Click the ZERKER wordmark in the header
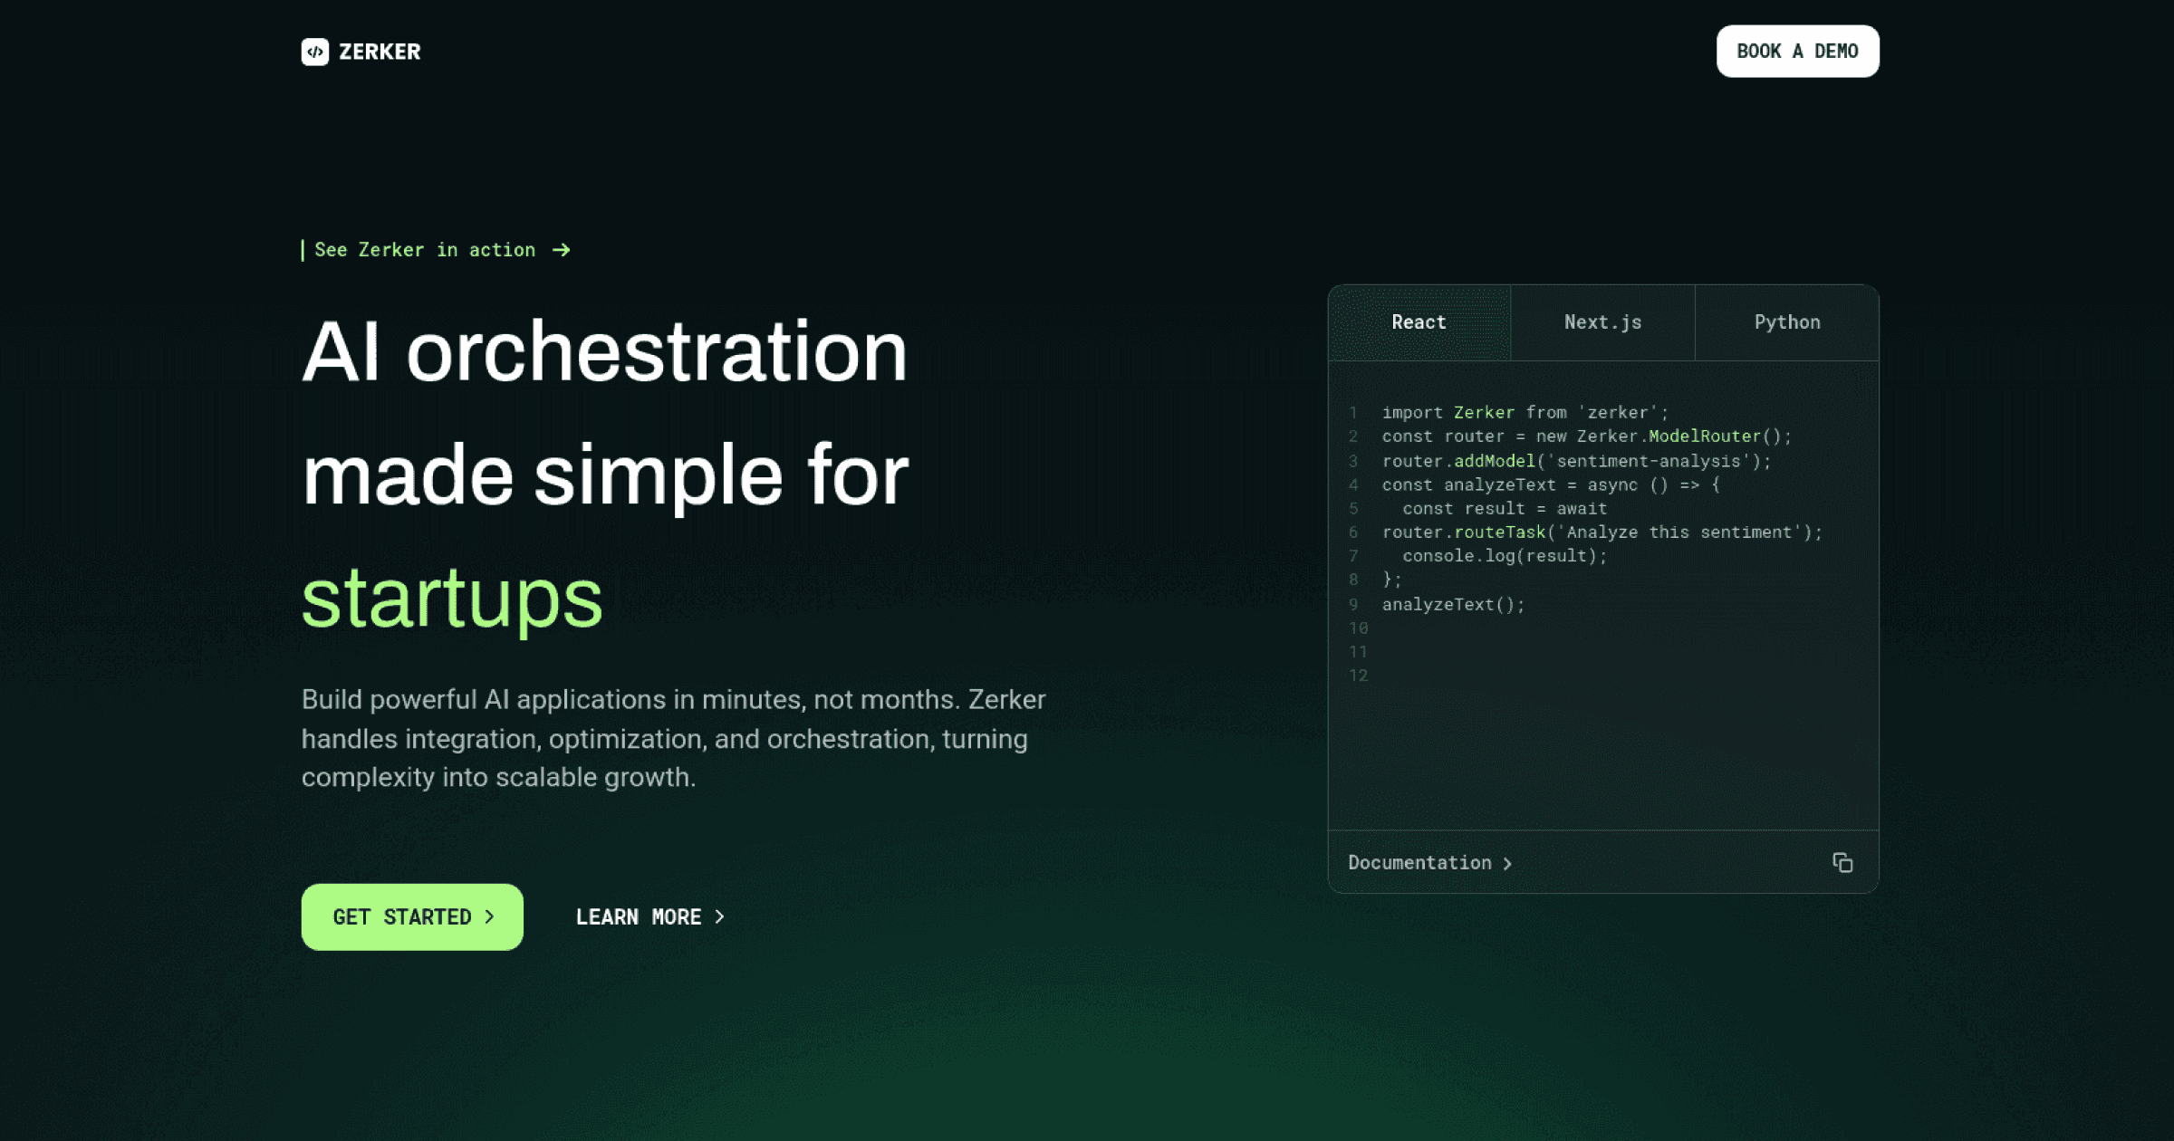 point(380,52)
